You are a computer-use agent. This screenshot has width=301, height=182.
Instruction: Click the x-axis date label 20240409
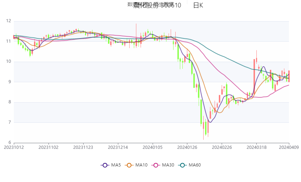click(289, 147)
